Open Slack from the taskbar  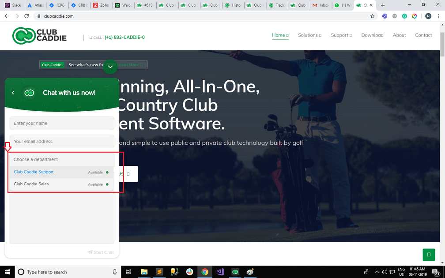(x=189, y=272)
